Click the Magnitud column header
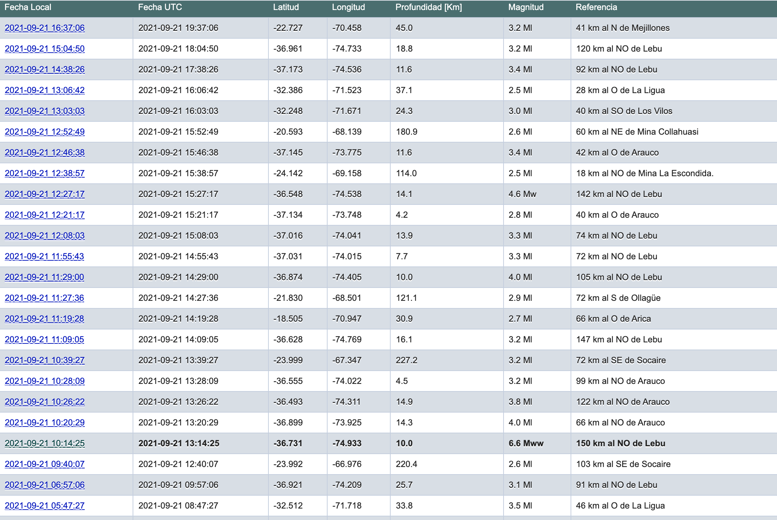This screenshot has height=520, width=777. tap(526, 7)
